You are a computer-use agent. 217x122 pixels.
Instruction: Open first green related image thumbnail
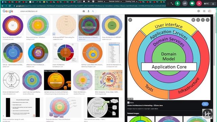pos(141,119)
